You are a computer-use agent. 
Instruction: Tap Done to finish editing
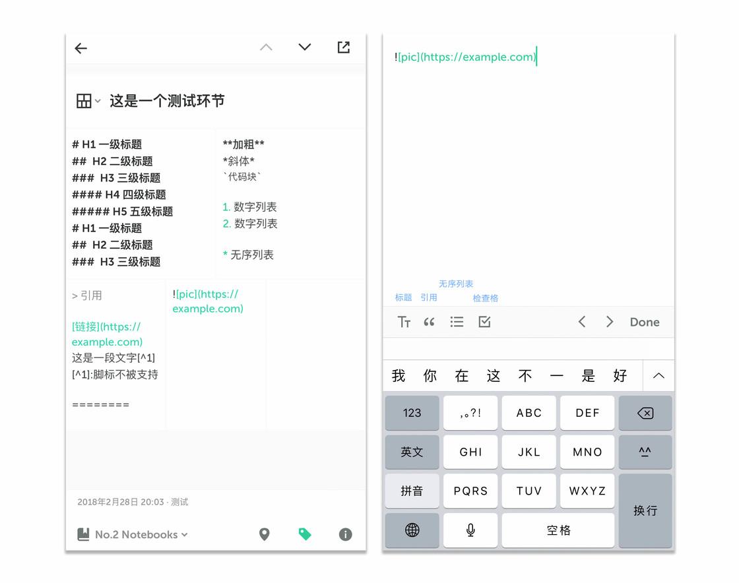click(x=645, y=322)
